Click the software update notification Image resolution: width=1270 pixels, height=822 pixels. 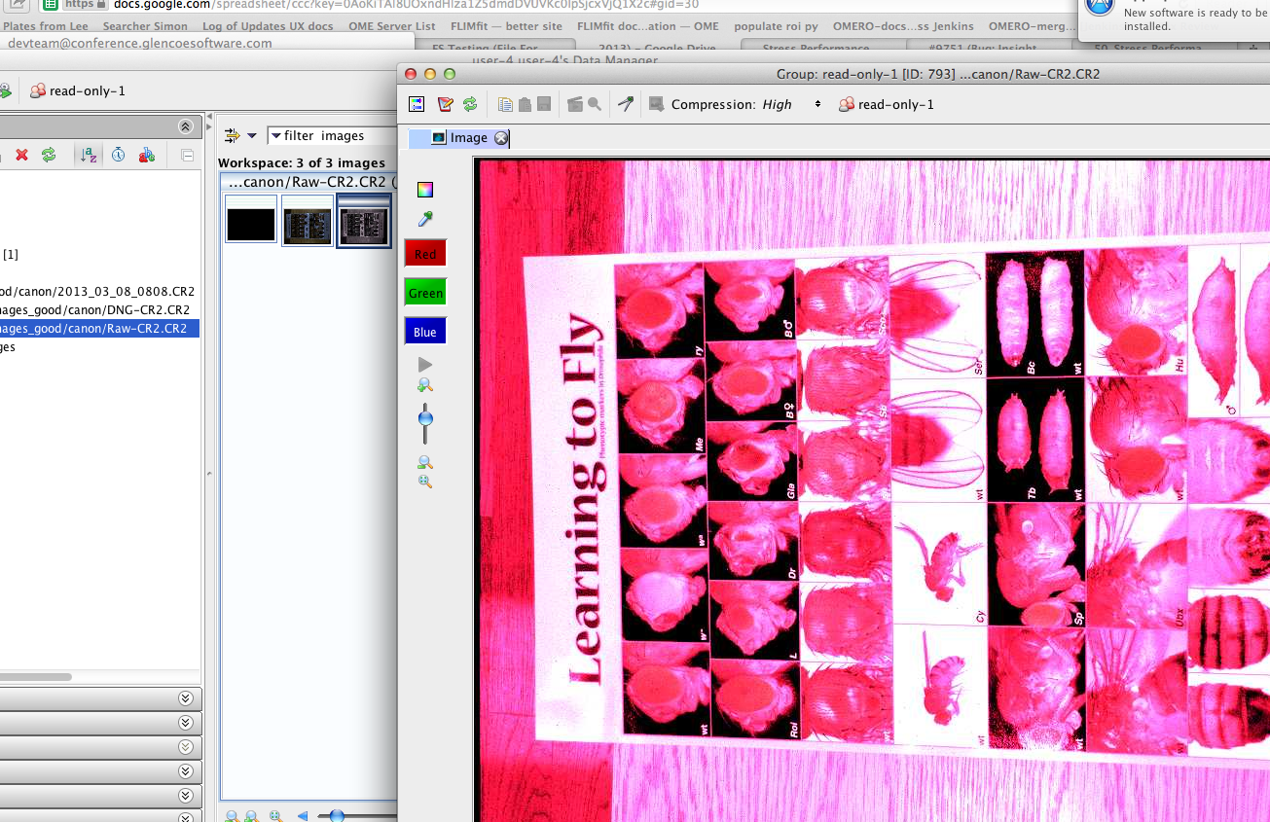pos(1174,19)
